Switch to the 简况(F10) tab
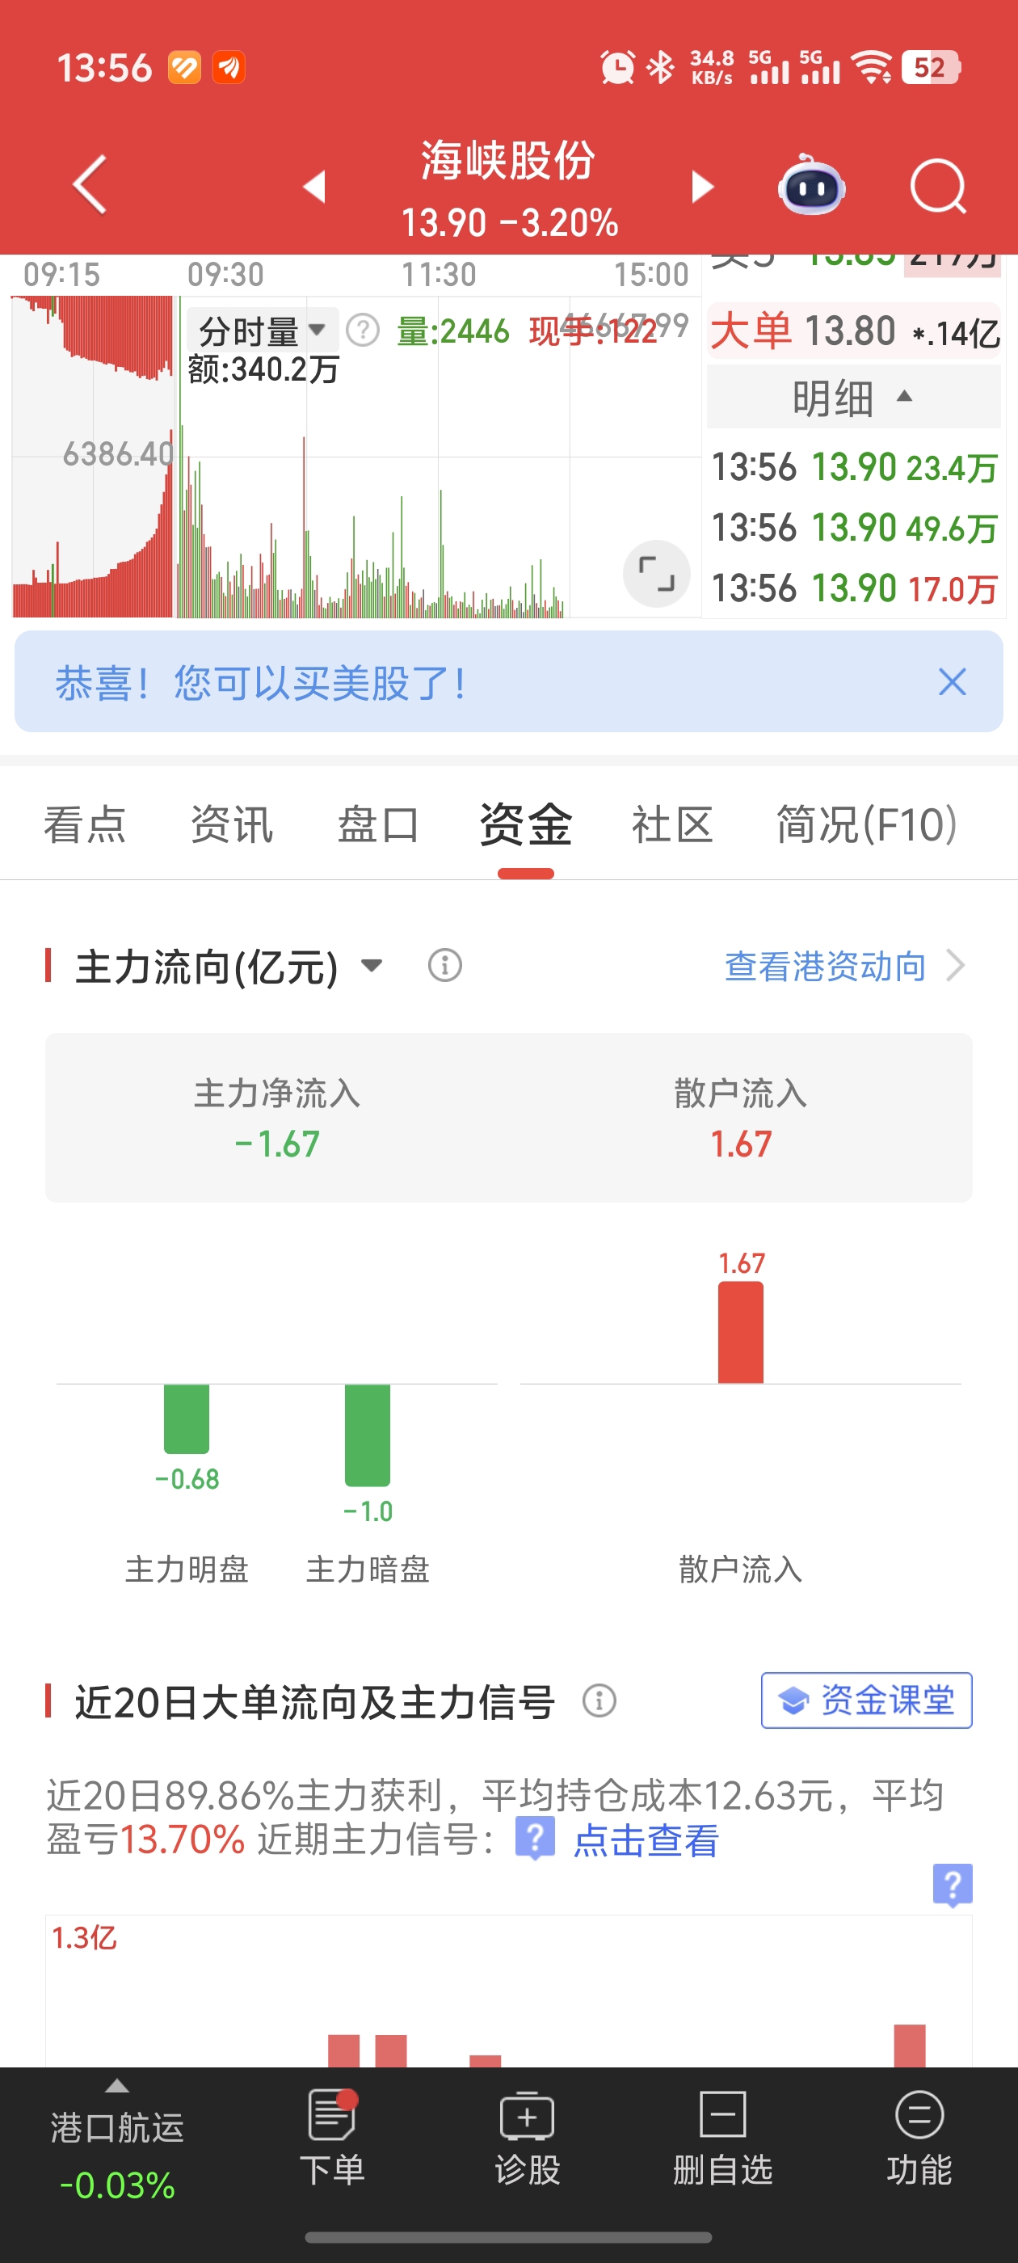Screen dimensions: 1018x2263 click(x=866, y=825)
